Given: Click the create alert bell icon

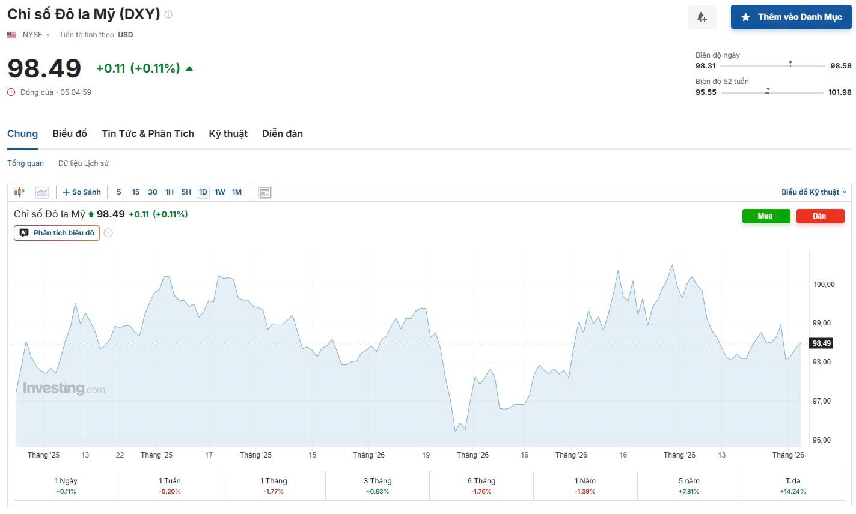Looking at the screenshot, I should [702, 17].
